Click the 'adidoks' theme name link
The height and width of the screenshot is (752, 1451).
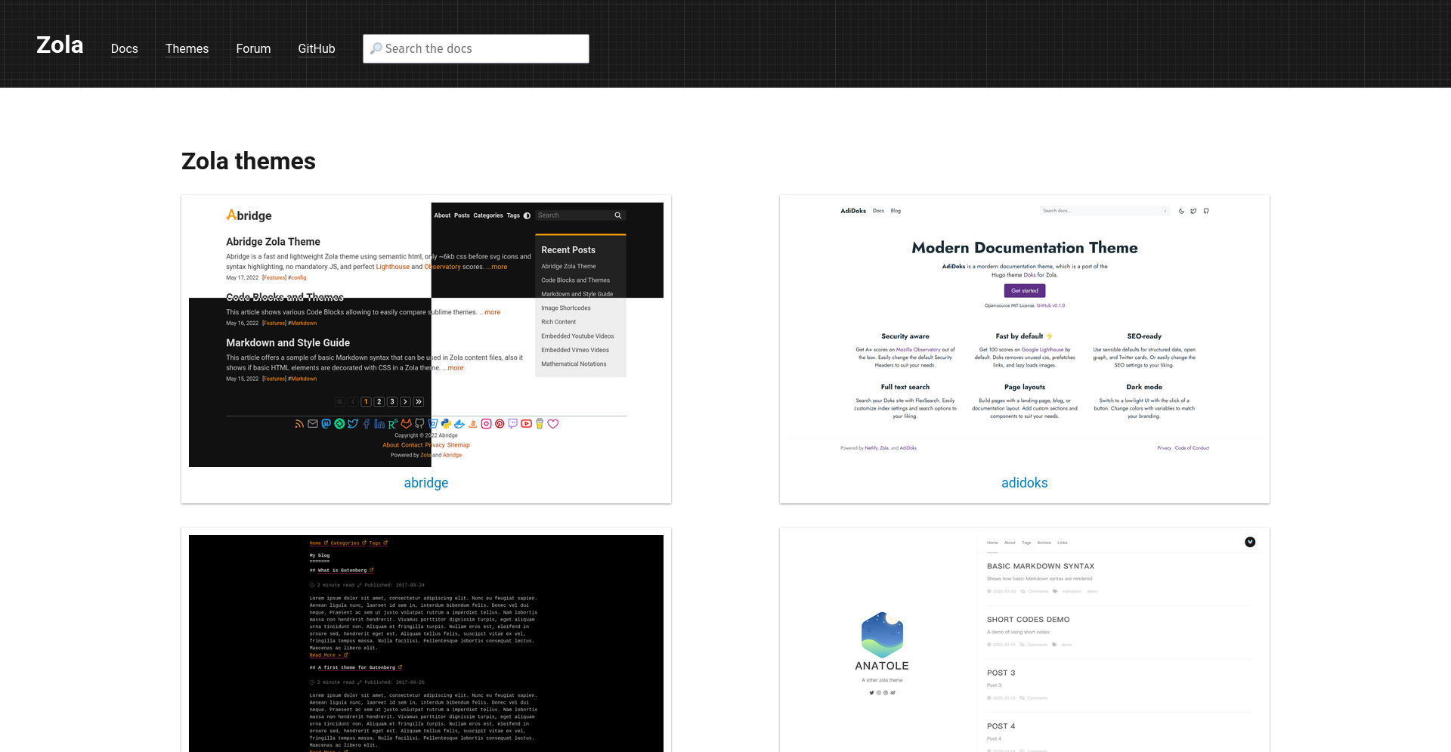point(1025,483)
